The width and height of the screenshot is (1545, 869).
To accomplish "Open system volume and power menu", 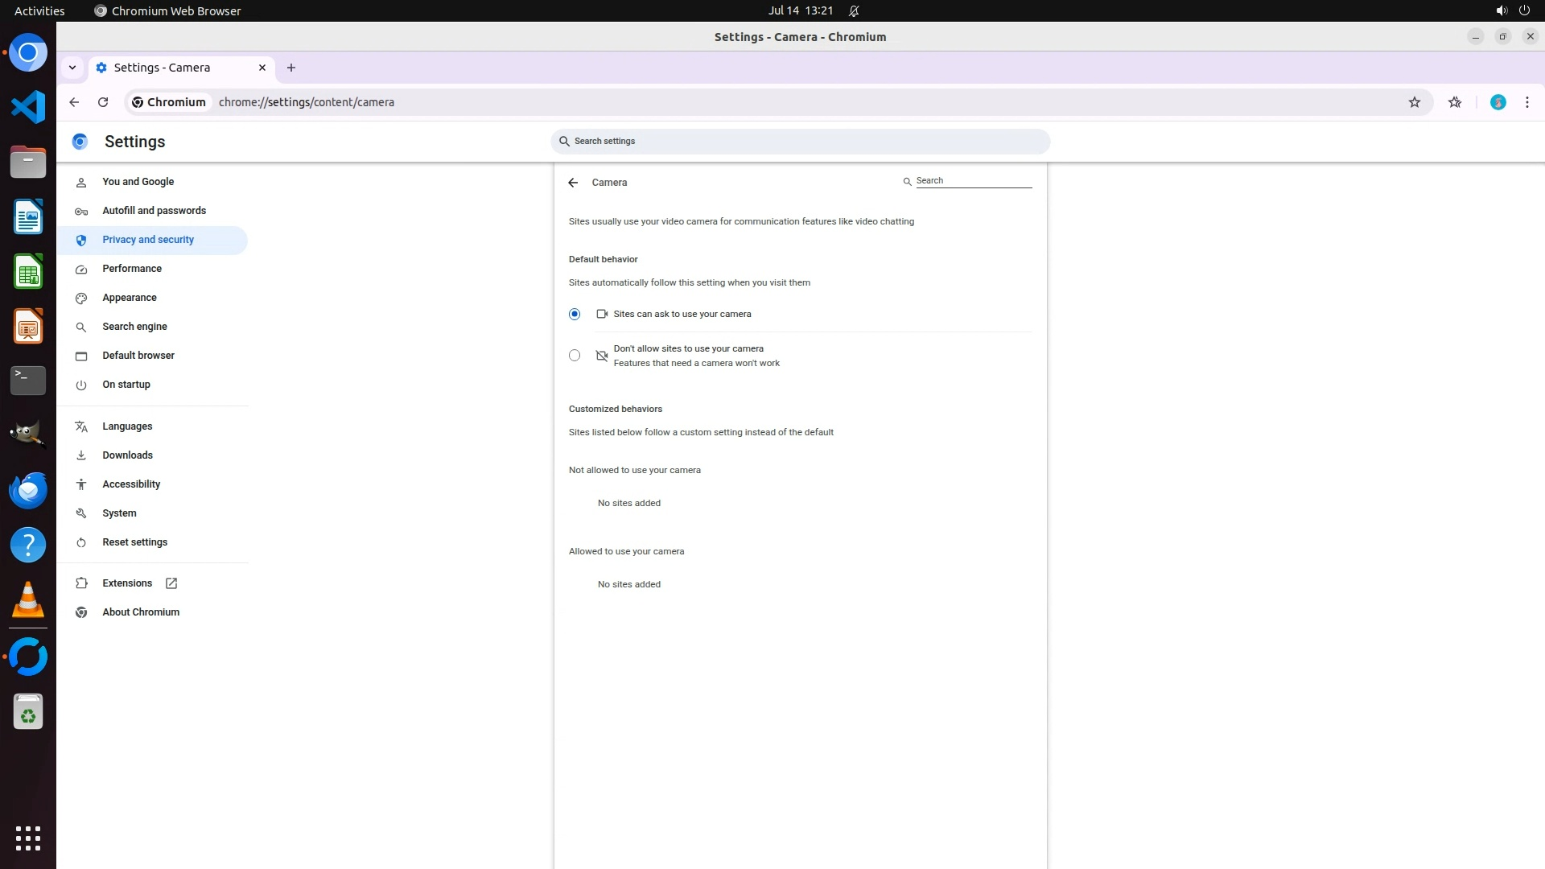I will pyautogui.click(x=1512, y=11).
